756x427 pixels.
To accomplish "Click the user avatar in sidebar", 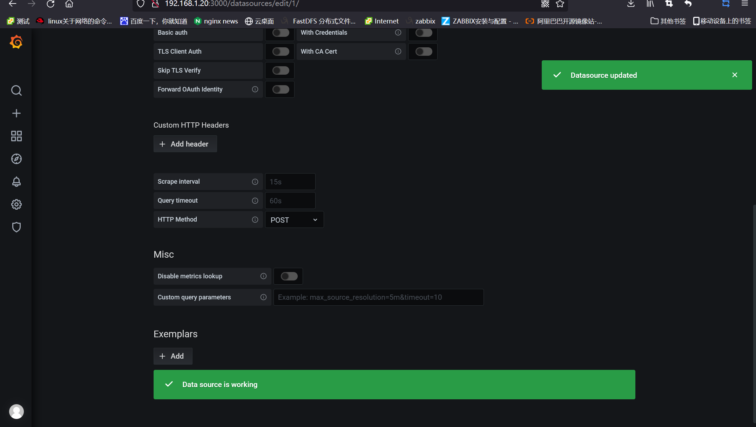I will 16,411.
